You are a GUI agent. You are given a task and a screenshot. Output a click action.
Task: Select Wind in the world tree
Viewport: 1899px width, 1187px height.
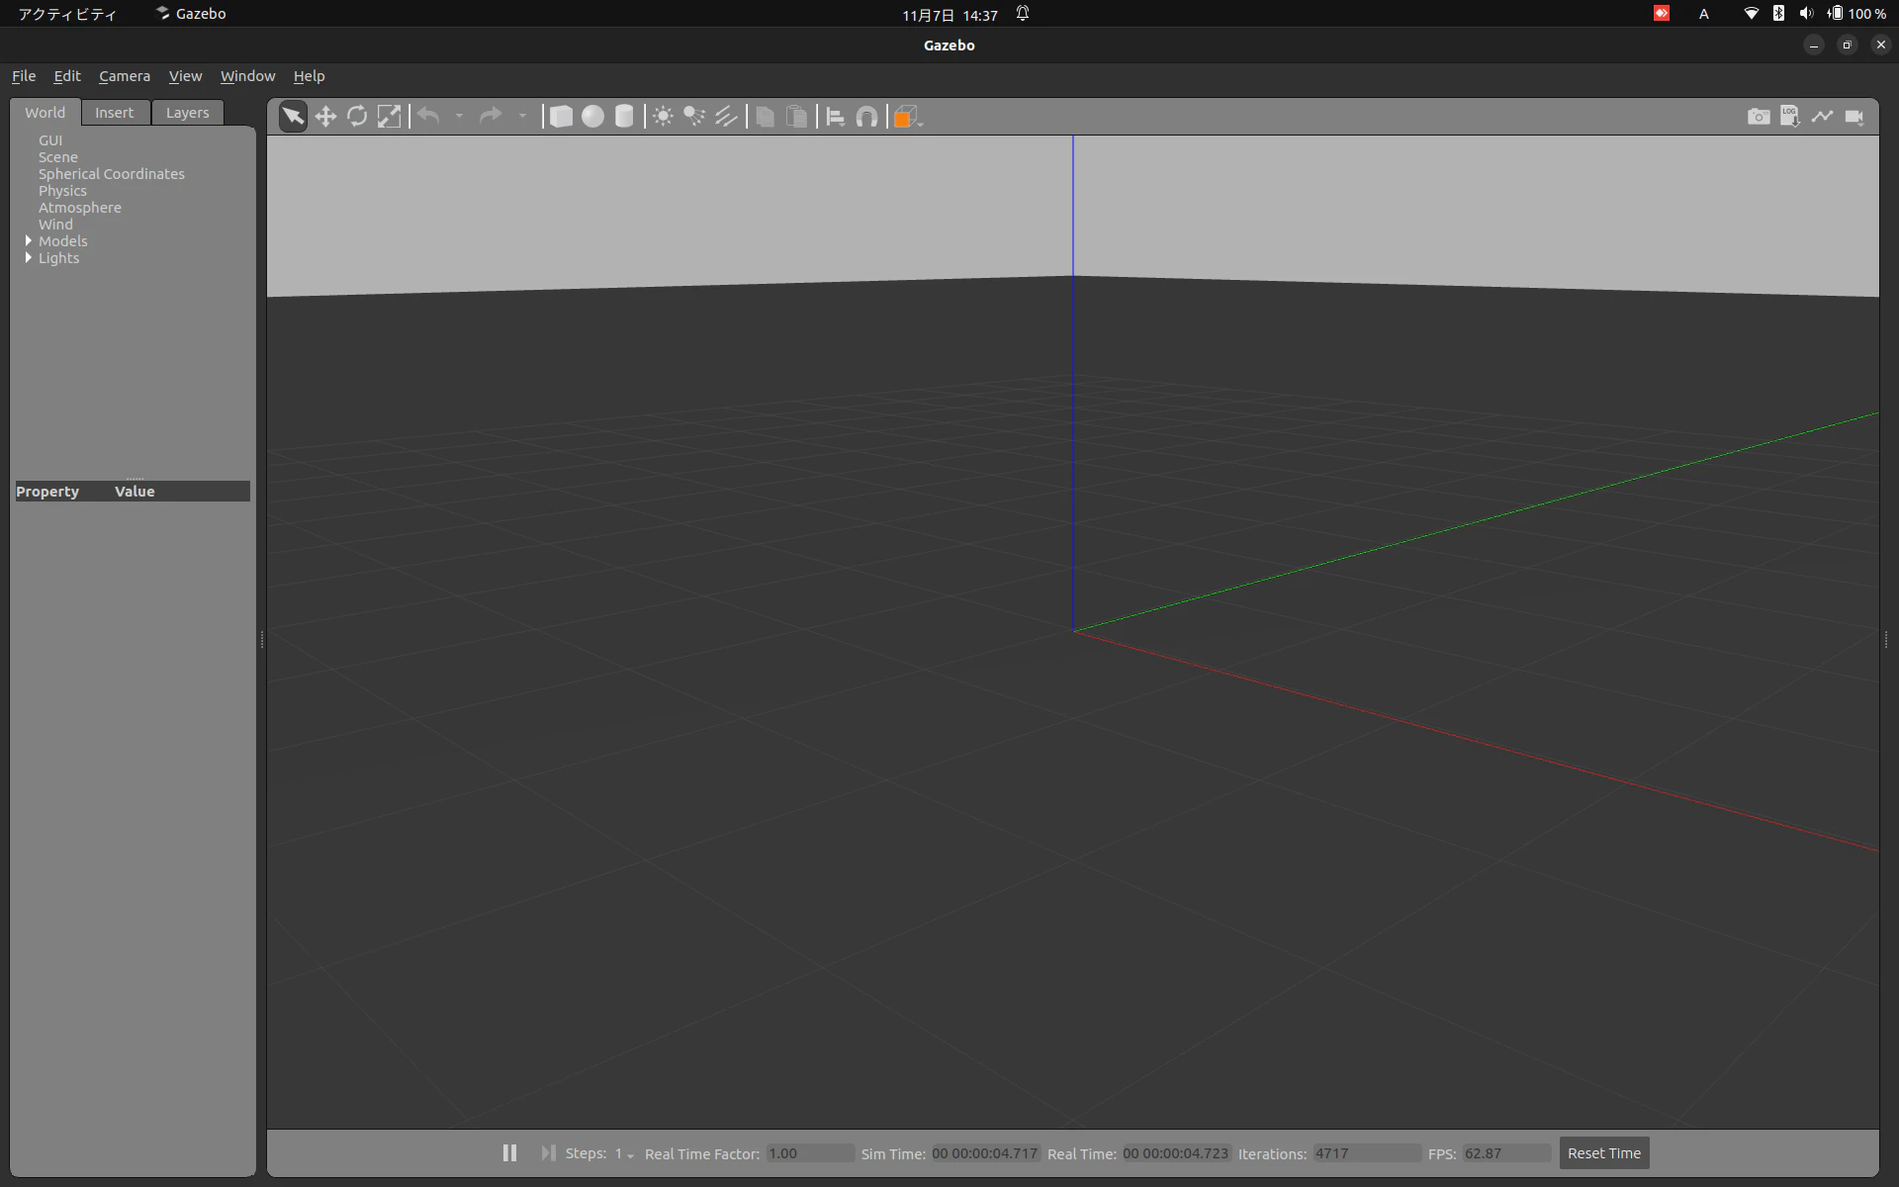pyautogui.click(x=55, y=225)
